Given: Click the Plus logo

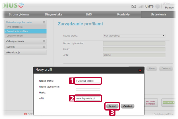Looking at the screenshot, I should (13, 5).
